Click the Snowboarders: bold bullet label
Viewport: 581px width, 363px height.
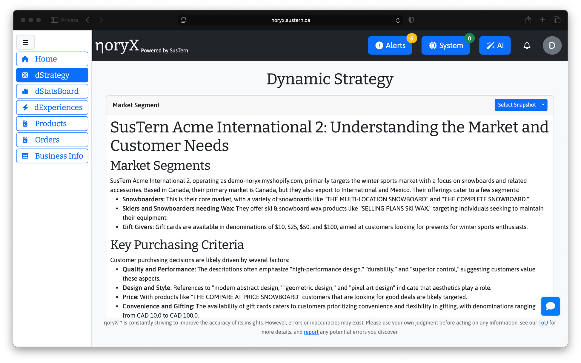pos(143,199)
